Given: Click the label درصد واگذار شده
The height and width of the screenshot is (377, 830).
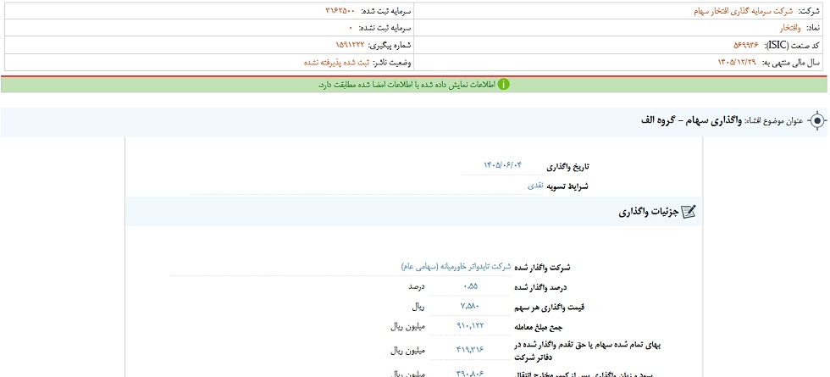Looking at the screenshot, I should click(541, 287).
